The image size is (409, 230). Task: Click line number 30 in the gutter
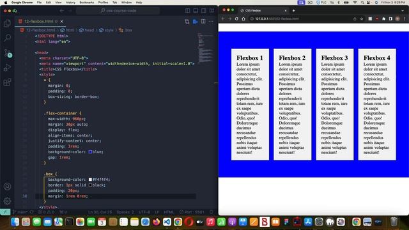[x=25, y=196]
